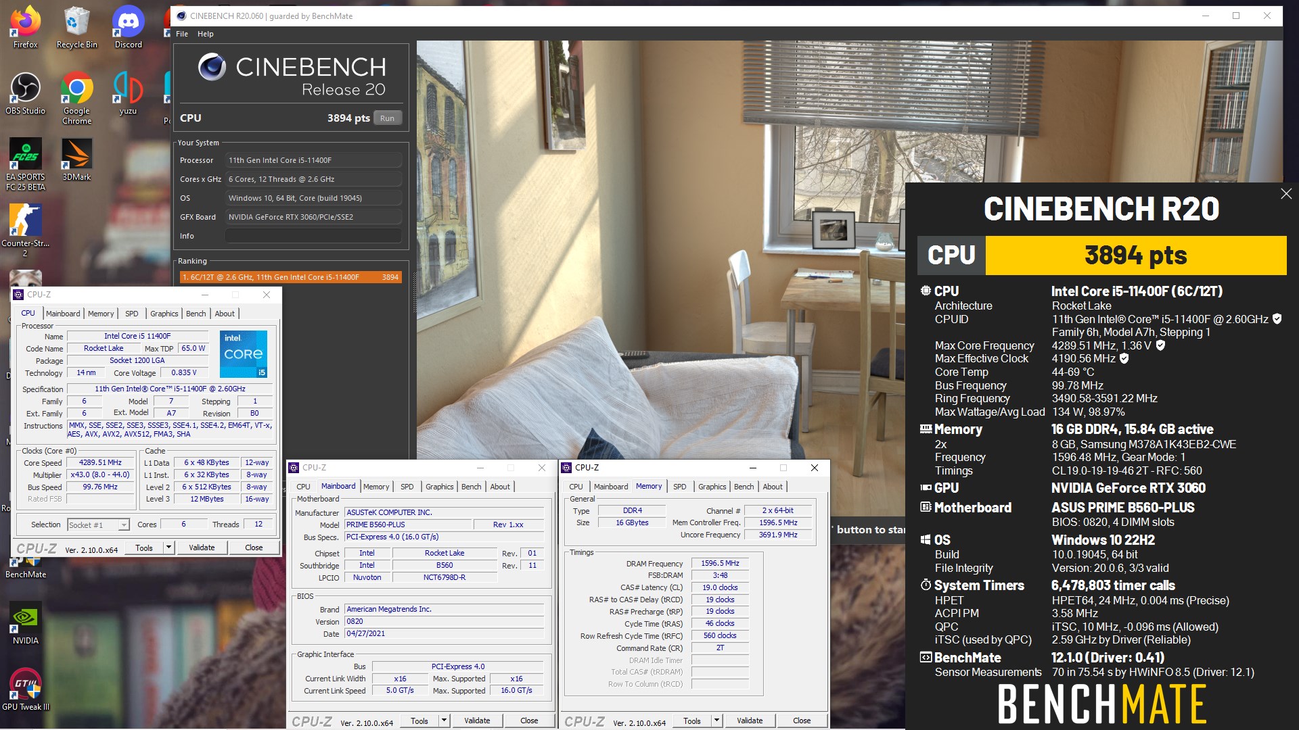Click the Core Speed 4289.51 MHz value

(x=100, y=463)
